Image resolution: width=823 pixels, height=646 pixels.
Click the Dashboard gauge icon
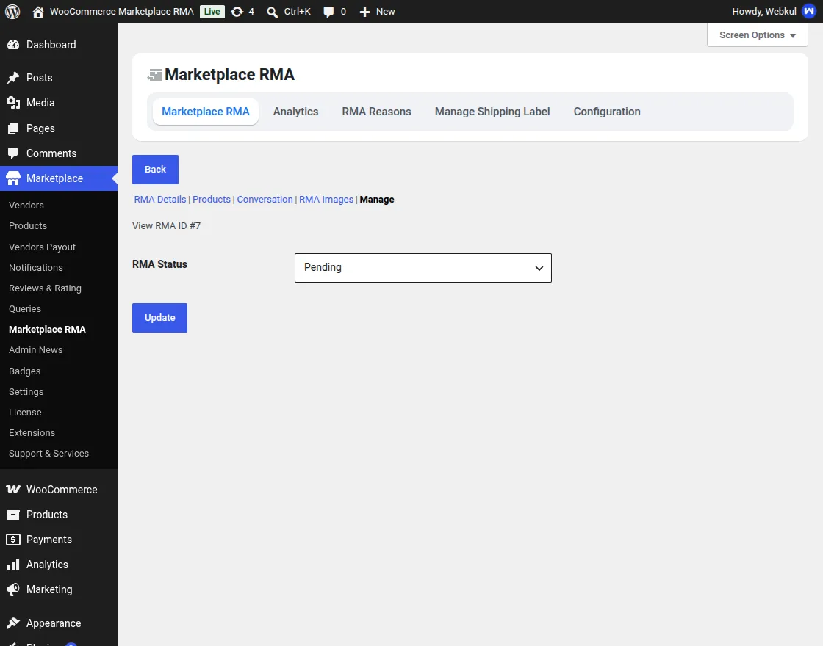tap(13, 45)
